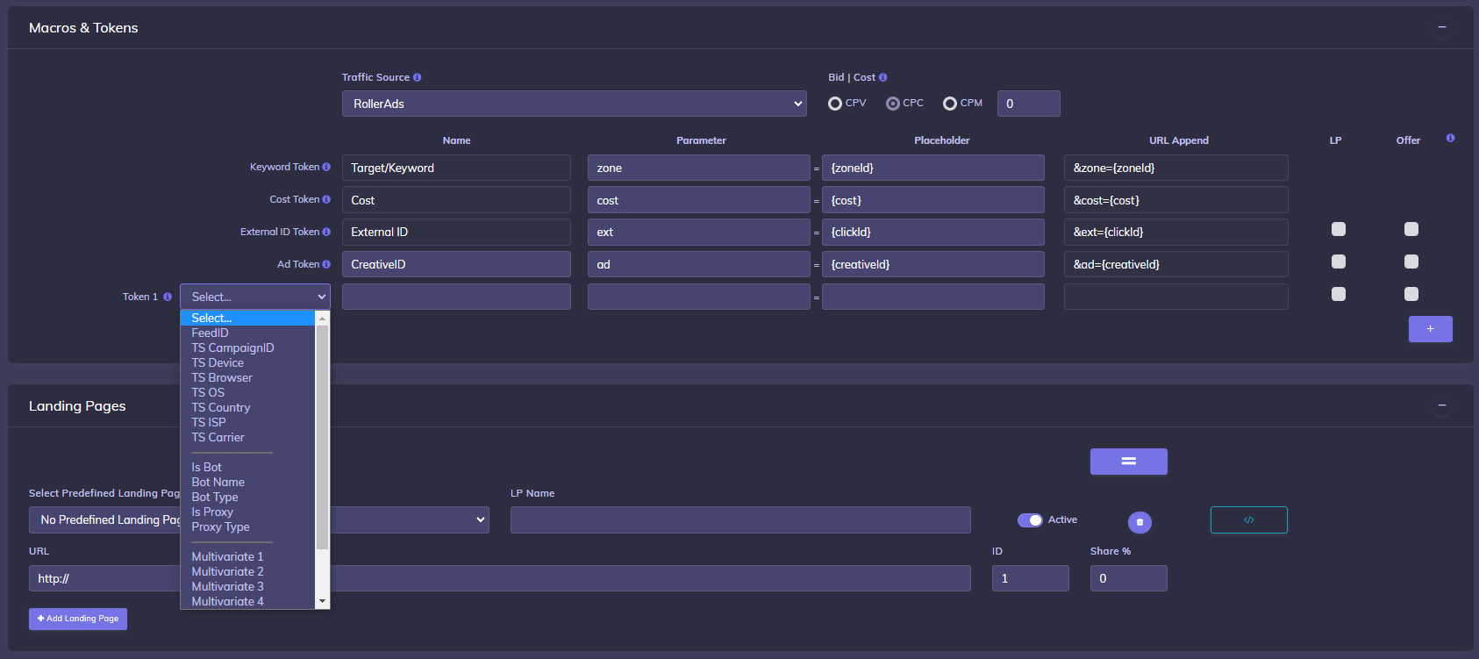The height and width of the screenshot is (659, 1479).
Task: Choose Is Bot from the token list
Action: point(247,468)
